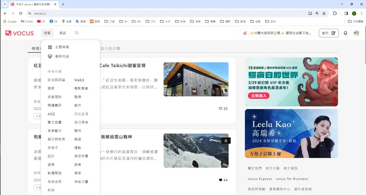Open the Facebook FB bookmark
This screenshot has width=366, height=195.
tap(53, 21)
